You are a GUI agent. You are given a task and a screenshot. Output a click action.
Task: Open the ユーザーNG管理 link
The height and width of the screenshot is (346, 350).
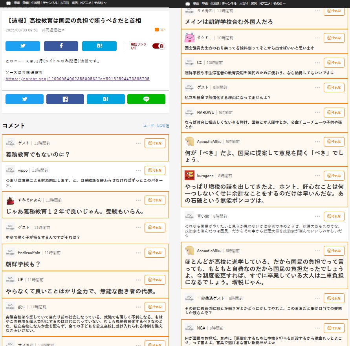(156, 126)
